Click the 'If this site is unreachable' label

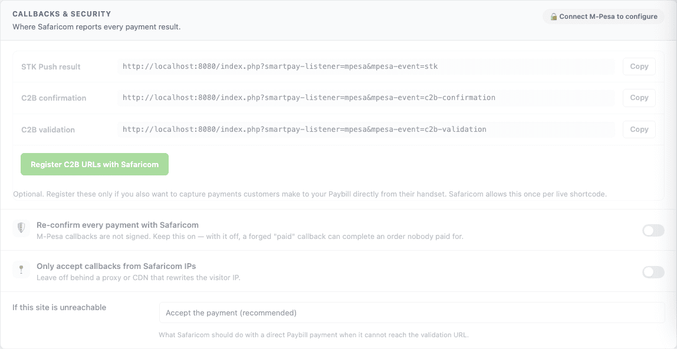coord(60,308)
